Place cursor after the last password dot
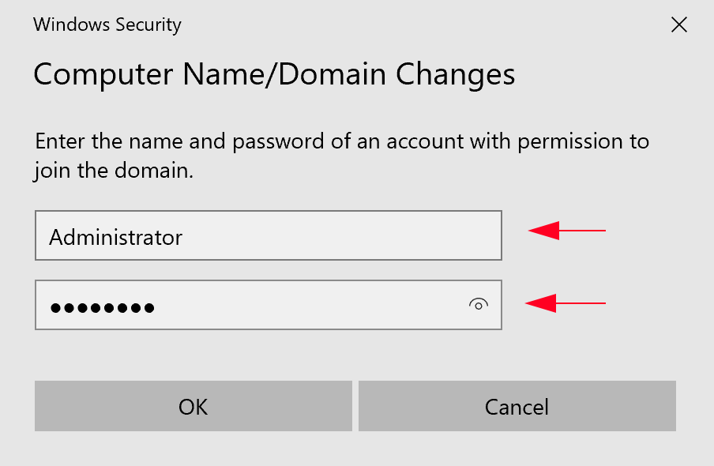This screenshot has height=466, width=714. click(x=156, y=307)
